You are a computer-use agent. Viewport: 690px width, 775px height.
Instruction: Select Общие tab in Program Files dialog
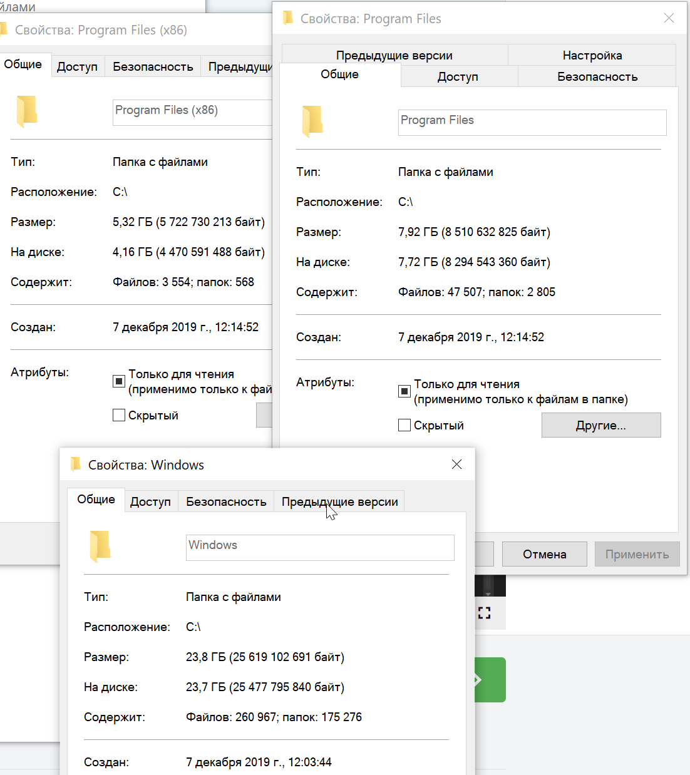tap(340, 74)
